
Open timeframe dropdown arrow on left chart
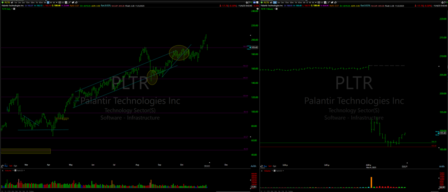pos(57,2)
